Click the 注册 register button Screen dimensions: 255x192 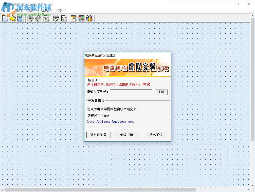point(161,92)
